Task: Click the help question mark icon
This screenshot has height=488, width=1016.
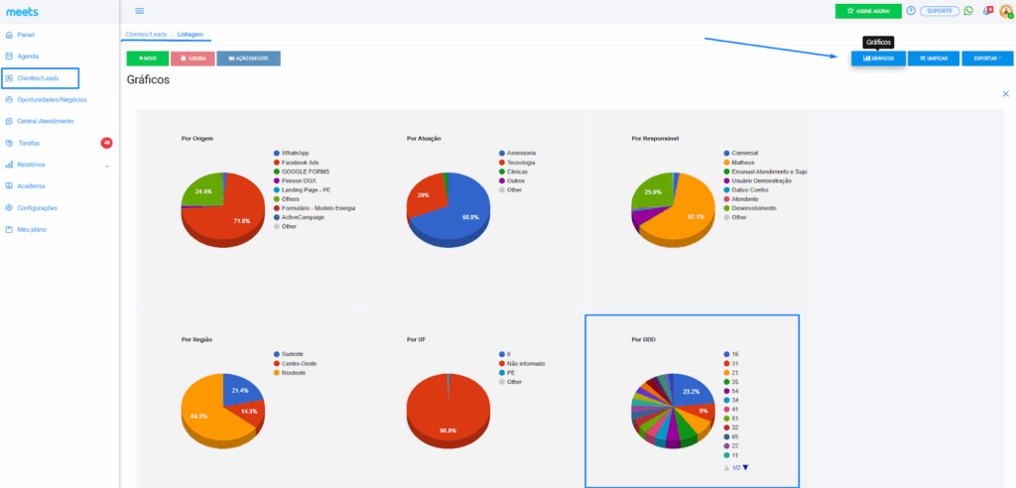Action: coord(911,11)
